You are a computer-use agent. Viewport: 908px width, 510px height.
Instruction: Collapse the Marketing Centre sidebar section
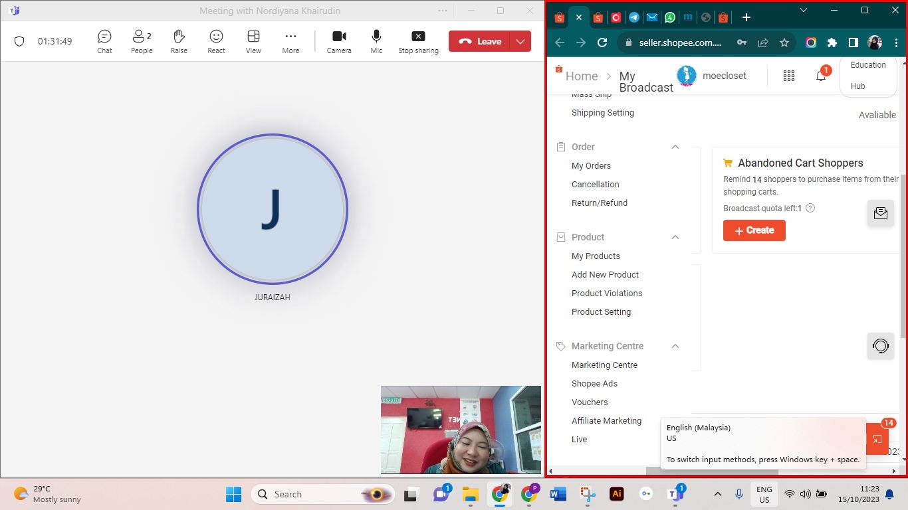(x=675, y=346)
